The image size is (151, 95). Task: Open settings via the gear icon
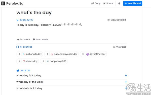coord(119,4)
